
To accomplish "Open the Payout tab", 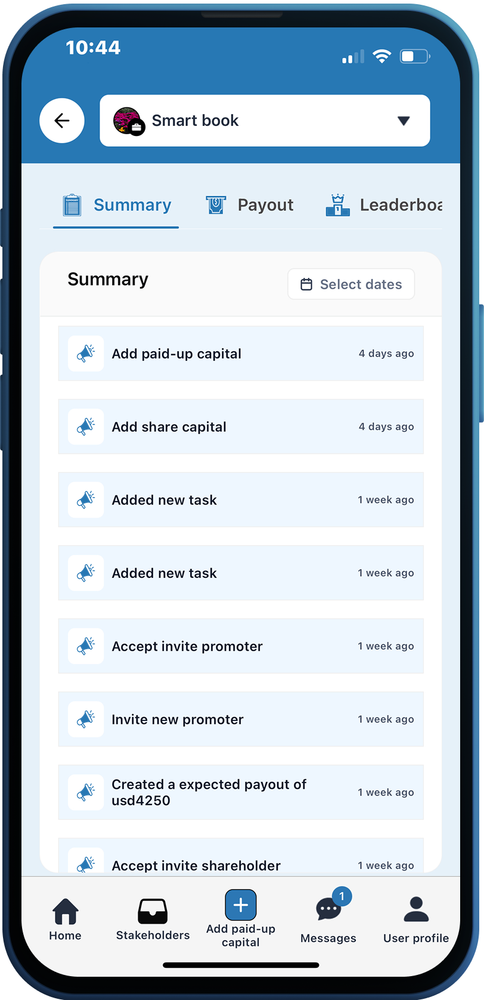I will [x=250, y=205].
